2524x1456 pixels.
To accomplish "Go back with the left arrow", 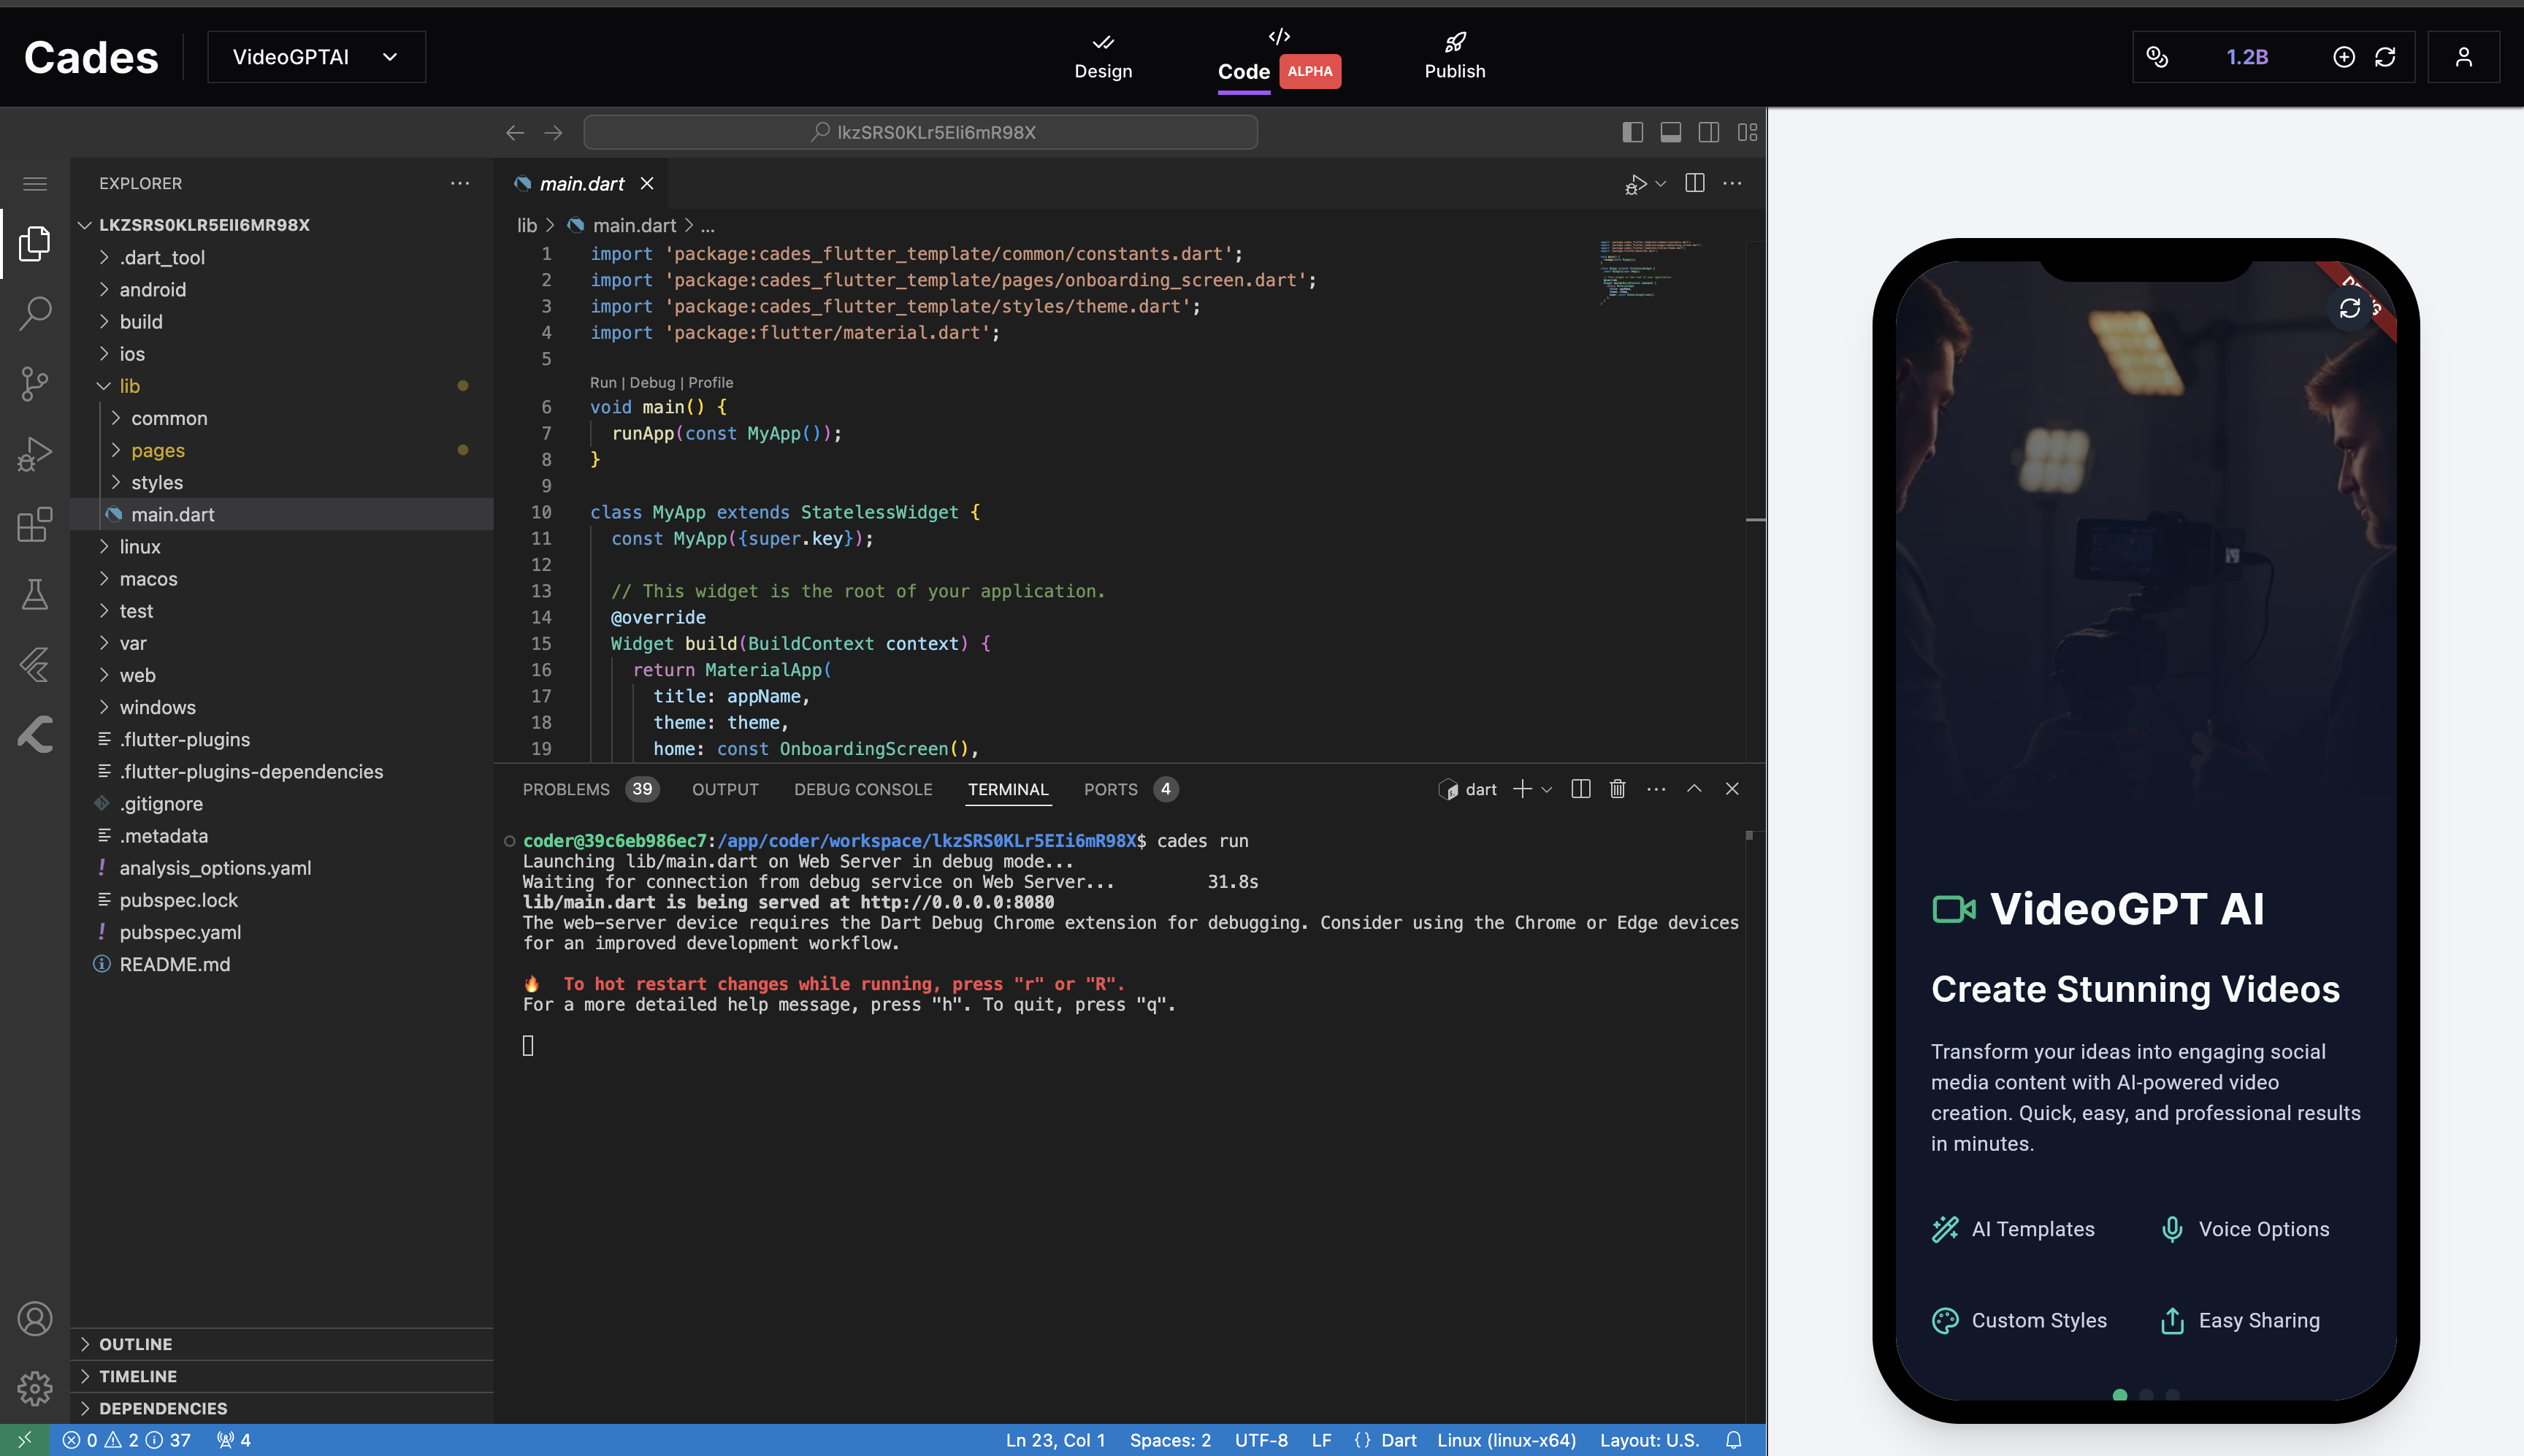I will click(x=515, y=132).
